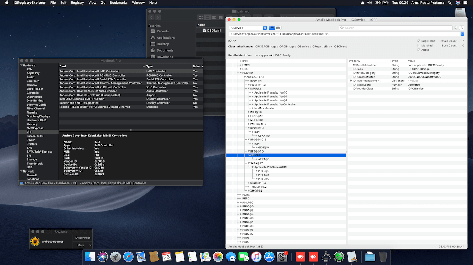Viewport: 473px width, 265px height.
Task: Switch registry view to column browser mode
Action: [278, 28]
